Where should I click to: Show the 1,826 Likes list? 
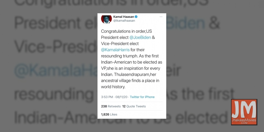coord(109,114)
